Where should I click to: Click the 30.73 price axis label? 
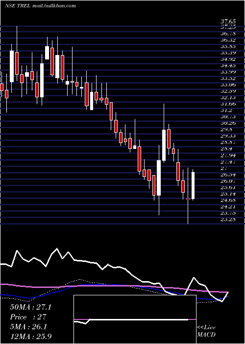[x=228, y=117]
